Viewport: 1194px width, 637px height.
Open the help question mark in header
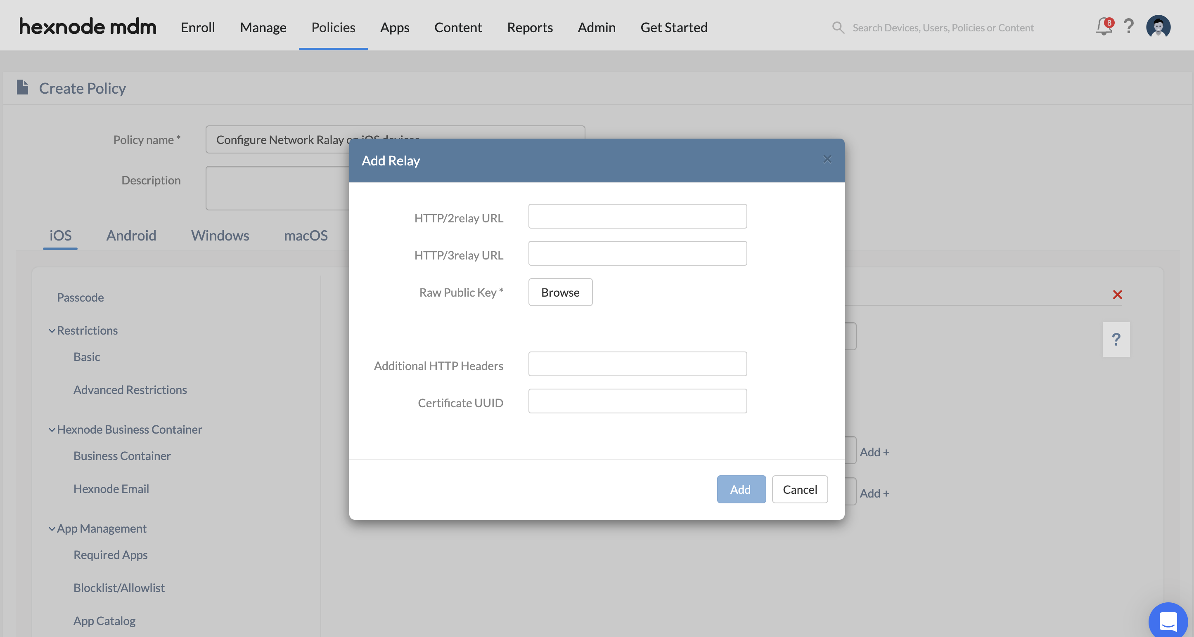[x=1129, y=26]
